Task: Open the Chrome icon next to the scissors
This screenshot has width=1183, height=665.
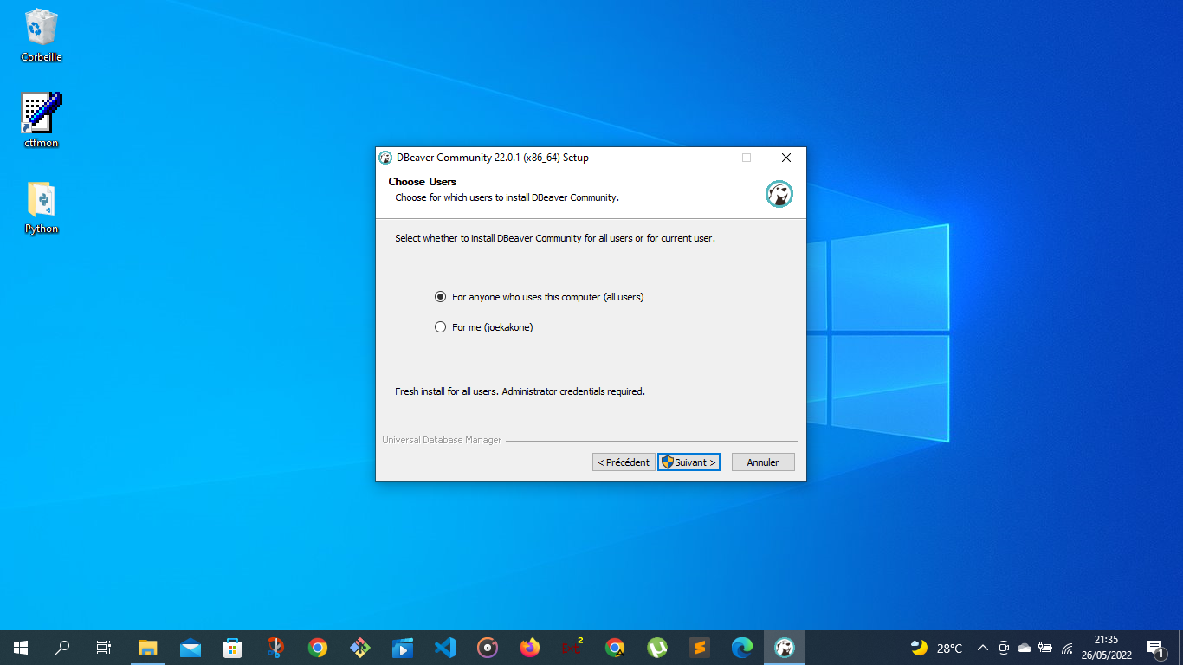Action: (x=318, y=648)
